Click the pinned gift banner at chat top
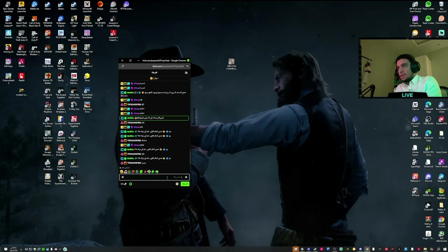 154,78
